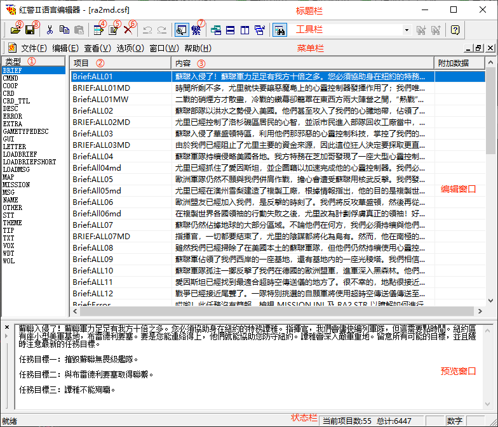
Task: Click the 内容 column header
Action: pos(302,63)
